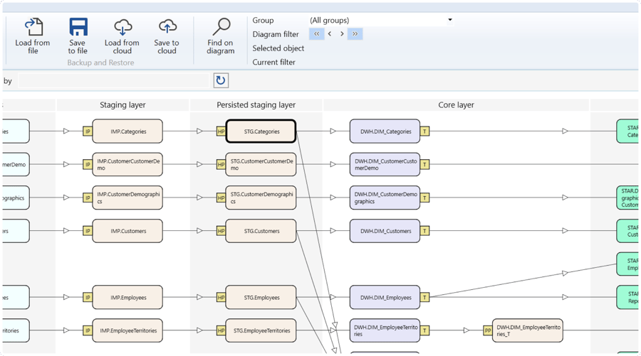
Task: Select STG.EmployeeTerritories node
Action: (x=261, y=330)
